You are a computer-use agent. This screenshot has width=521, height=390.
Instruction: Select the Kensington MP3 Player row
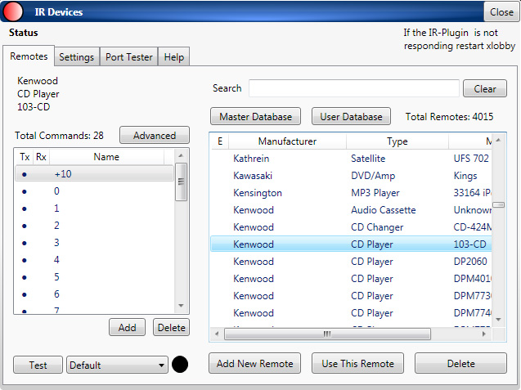[351, 193]
